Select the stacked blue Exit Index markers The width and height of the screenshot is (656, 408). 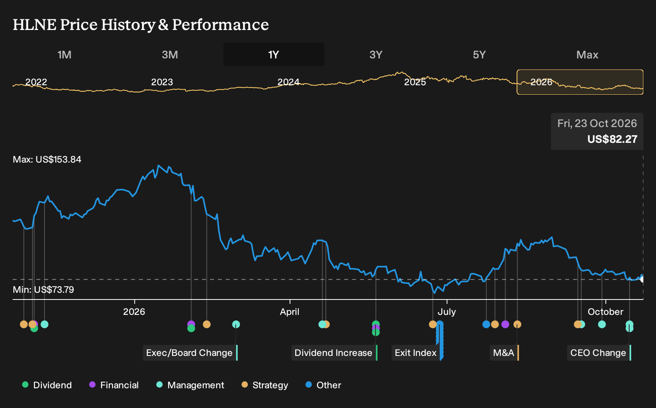coord(440,340)
